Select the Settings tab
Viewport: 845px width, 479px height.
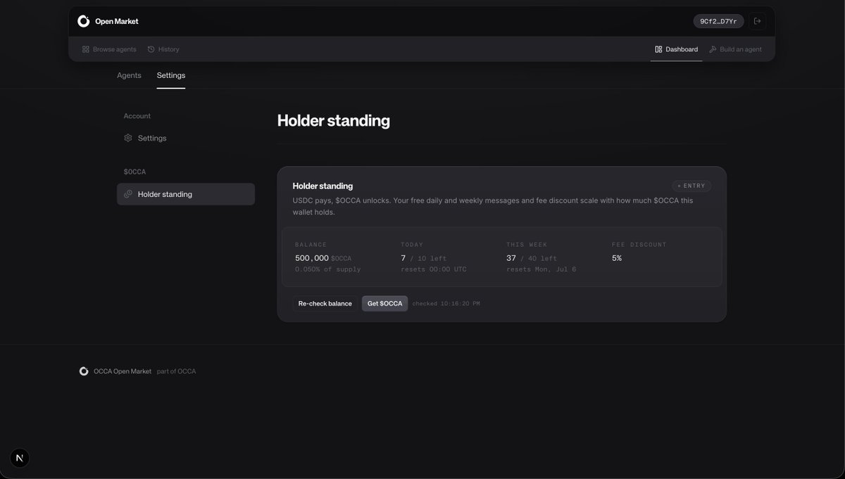pos(171,75)
